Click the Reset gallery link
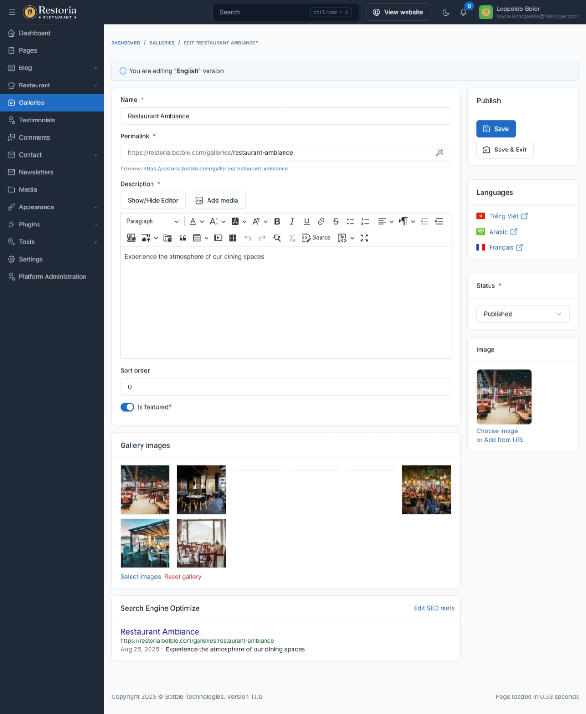The image size is (586, 714). click(183, 577)
